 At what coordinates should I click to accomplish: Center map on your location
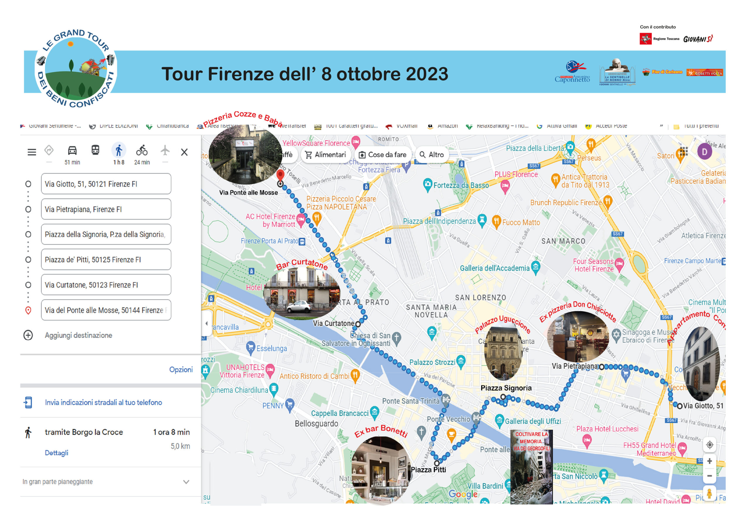pyautogui.click(x=709, y=445)
